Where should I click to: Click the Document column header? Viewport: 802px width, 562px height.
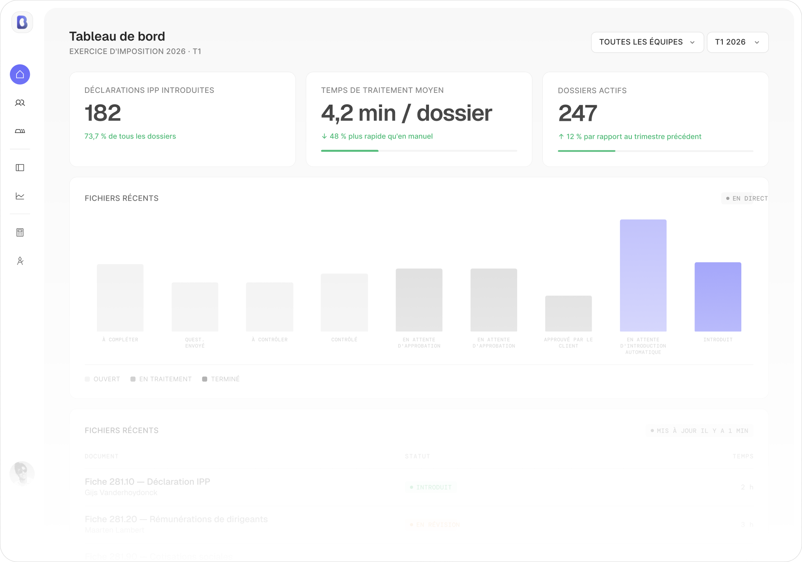(102, 456)
